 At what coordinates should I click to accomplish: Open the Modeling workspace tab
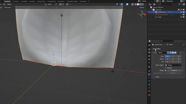pyautogui.click(x=7, y=1)
